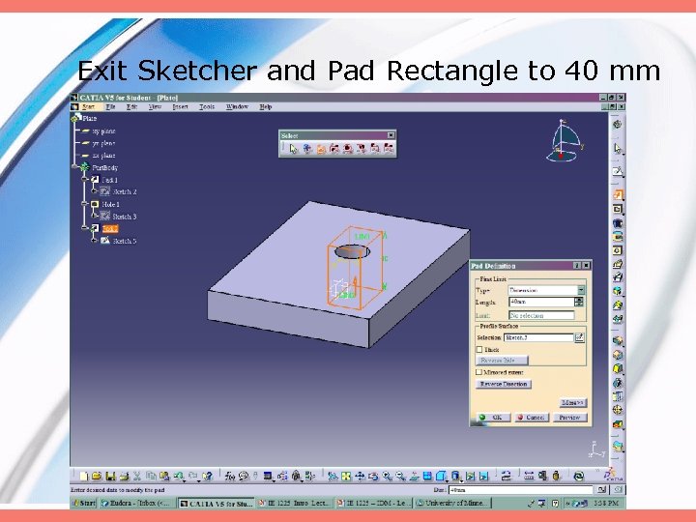Click the Length input field showing 40mm
696x522 pixels.
coord(541,302)
